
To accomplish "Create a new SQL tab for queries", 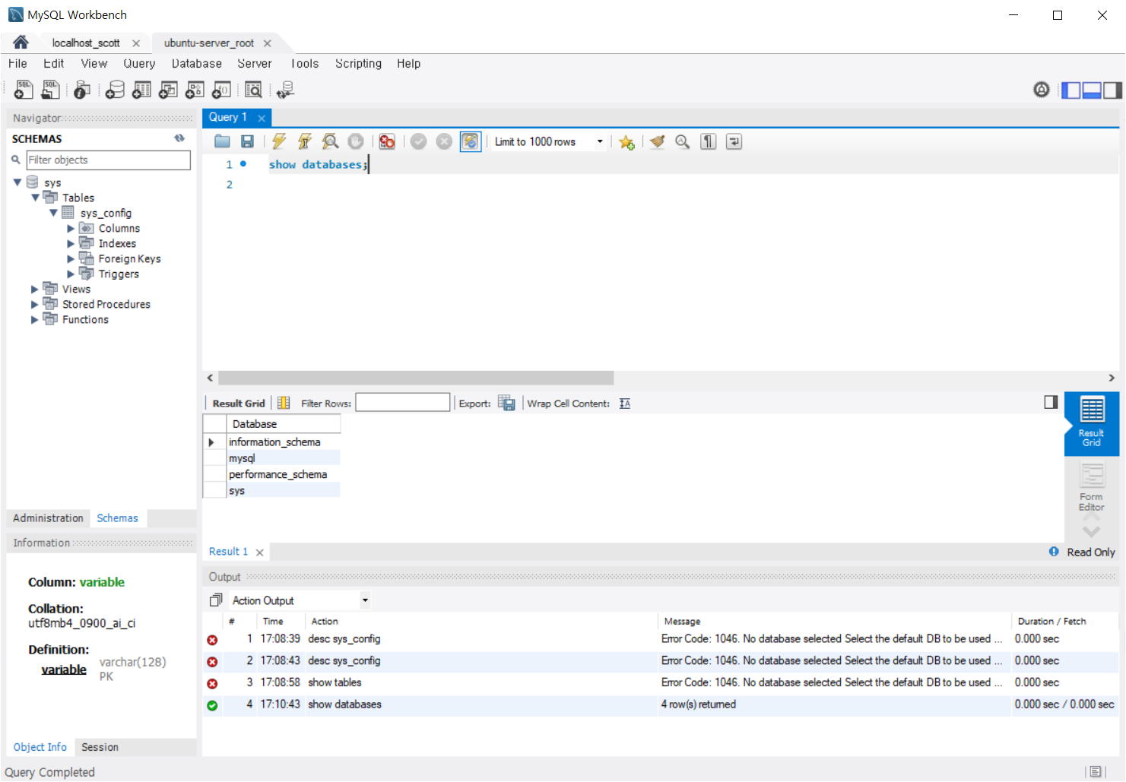I will pos(24,90).
